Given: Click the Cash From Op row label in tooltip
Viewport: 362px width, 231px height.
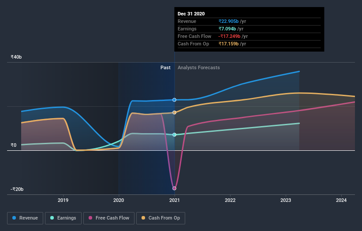Looking at the screenshot, I should tap(194, 44).
